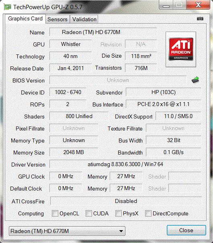Click the BIOS Version Unknown field
The image size is (213, 243).
click(118, 80)
